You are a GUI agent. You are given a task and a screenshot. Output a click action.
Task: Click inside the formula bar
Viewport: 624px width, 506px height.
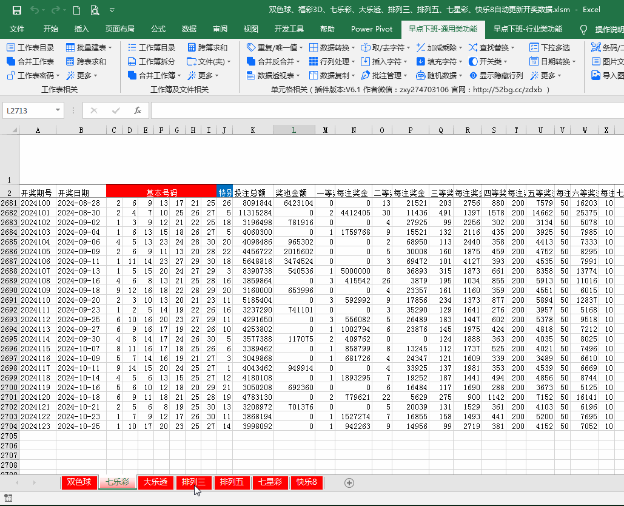point(387,110)
